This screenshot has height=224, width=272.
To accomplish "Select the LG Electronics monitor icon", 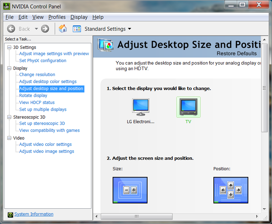I will point(141,107).
